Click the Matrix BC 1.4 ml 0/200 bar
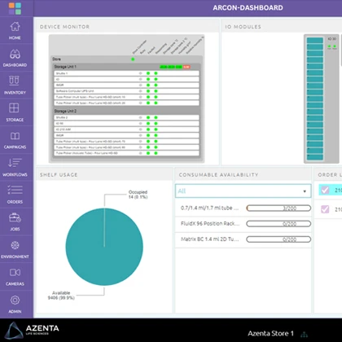The height and width of the screenshot is (342, 342). [x=278, y=239]
